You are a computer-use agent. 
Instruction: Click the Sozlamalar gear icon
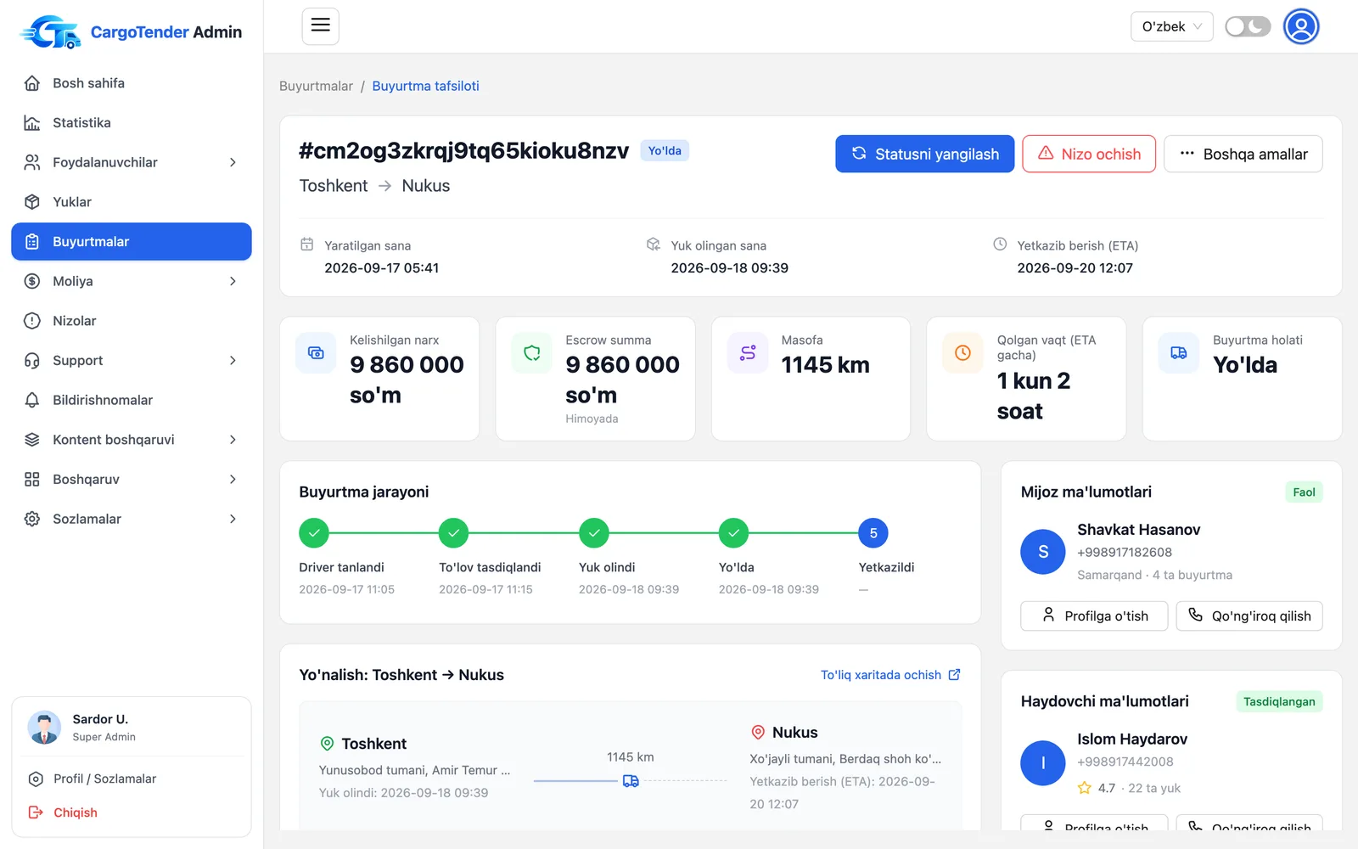[x=32, y=519]
